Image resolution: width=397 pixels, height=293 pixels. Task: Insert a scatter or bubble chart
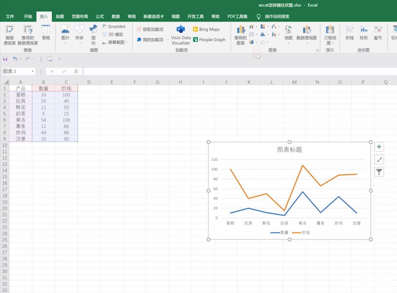pos(263,42)
